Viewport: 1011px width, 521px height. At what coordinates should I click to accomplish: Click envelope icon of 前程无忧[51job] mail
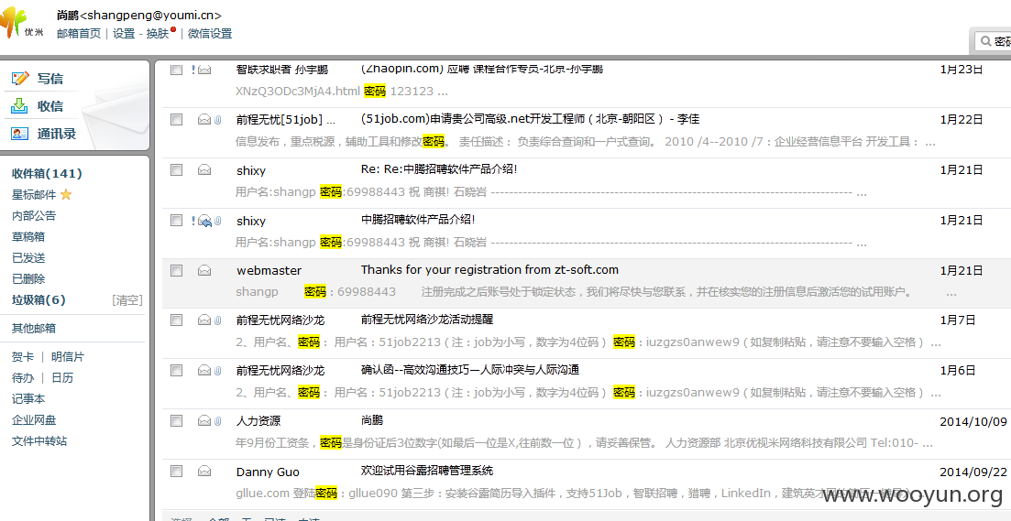204,119
